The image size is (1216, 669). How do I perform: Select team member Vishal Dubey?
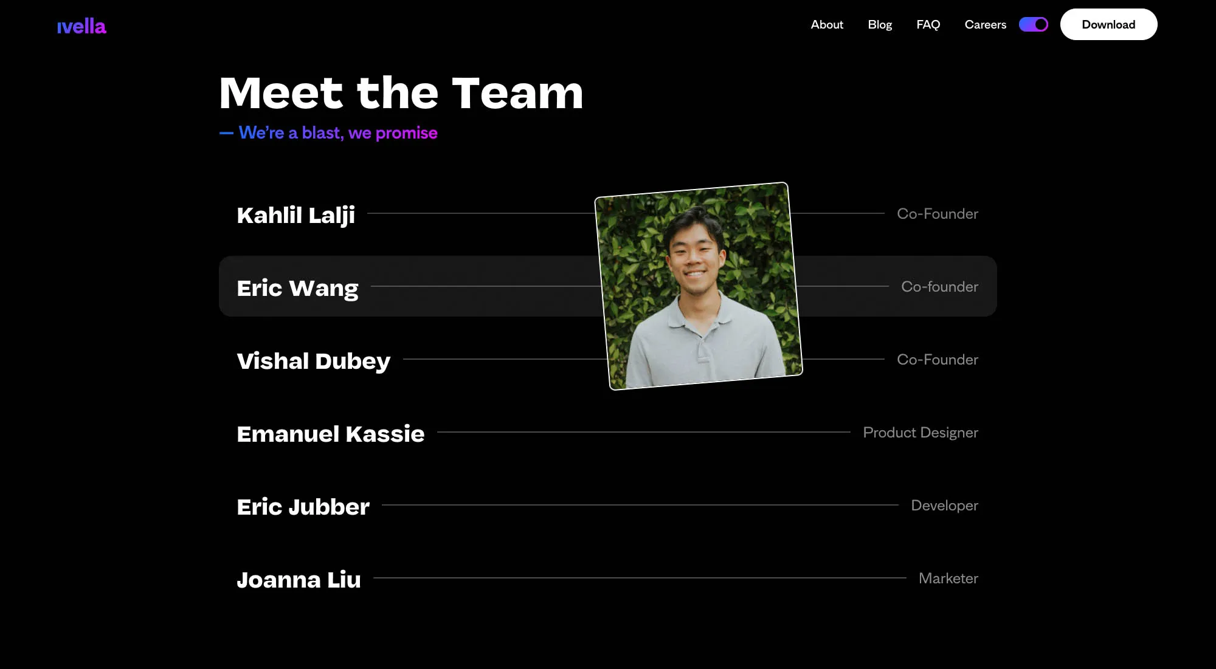tap(313, 360)
